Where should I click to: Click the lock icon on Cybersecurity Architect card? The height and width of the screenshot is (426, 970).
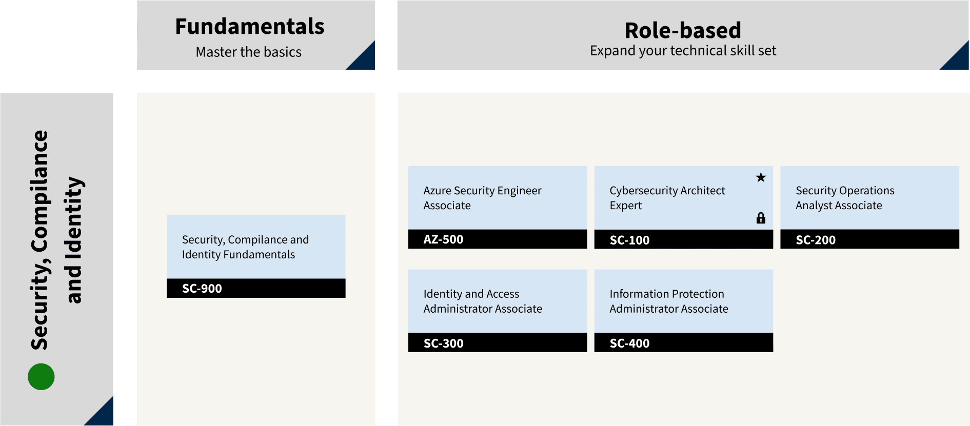point(761,218)
